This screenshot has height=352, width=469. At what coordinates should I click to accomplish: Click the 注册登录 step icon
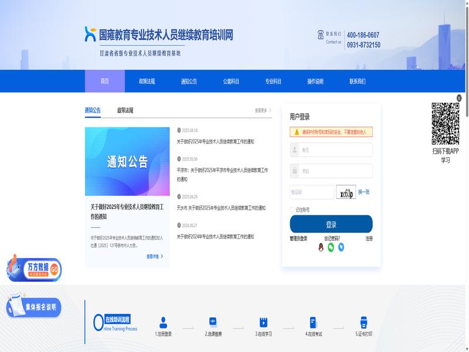(164, 322)
